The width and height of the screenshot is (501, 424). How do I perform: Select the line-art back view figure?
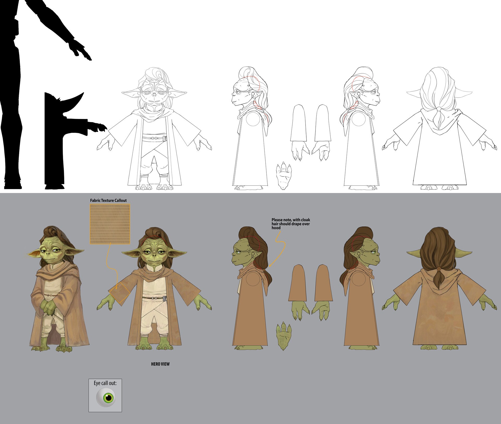coord(440,128)
